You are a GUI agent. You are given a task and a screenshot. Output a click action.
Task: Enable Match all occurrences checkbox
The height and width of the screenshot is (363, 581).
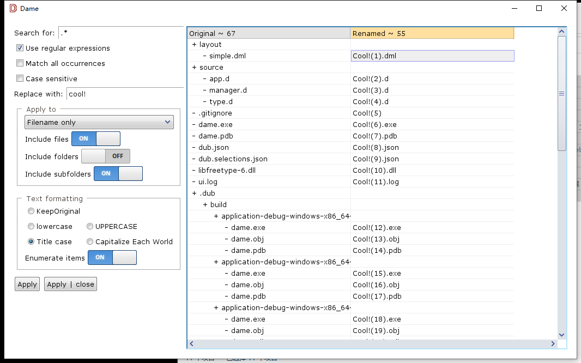pos(20,63)
